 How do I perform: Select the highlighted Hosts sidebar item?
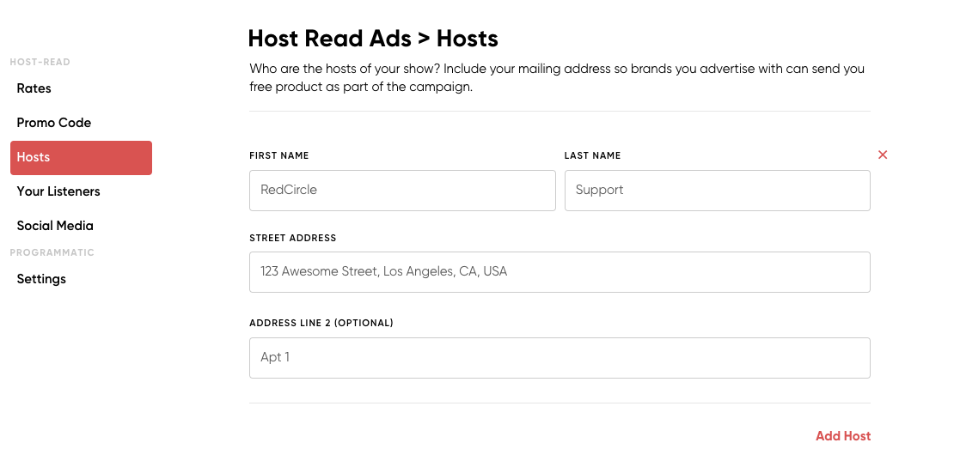point(81,158)
